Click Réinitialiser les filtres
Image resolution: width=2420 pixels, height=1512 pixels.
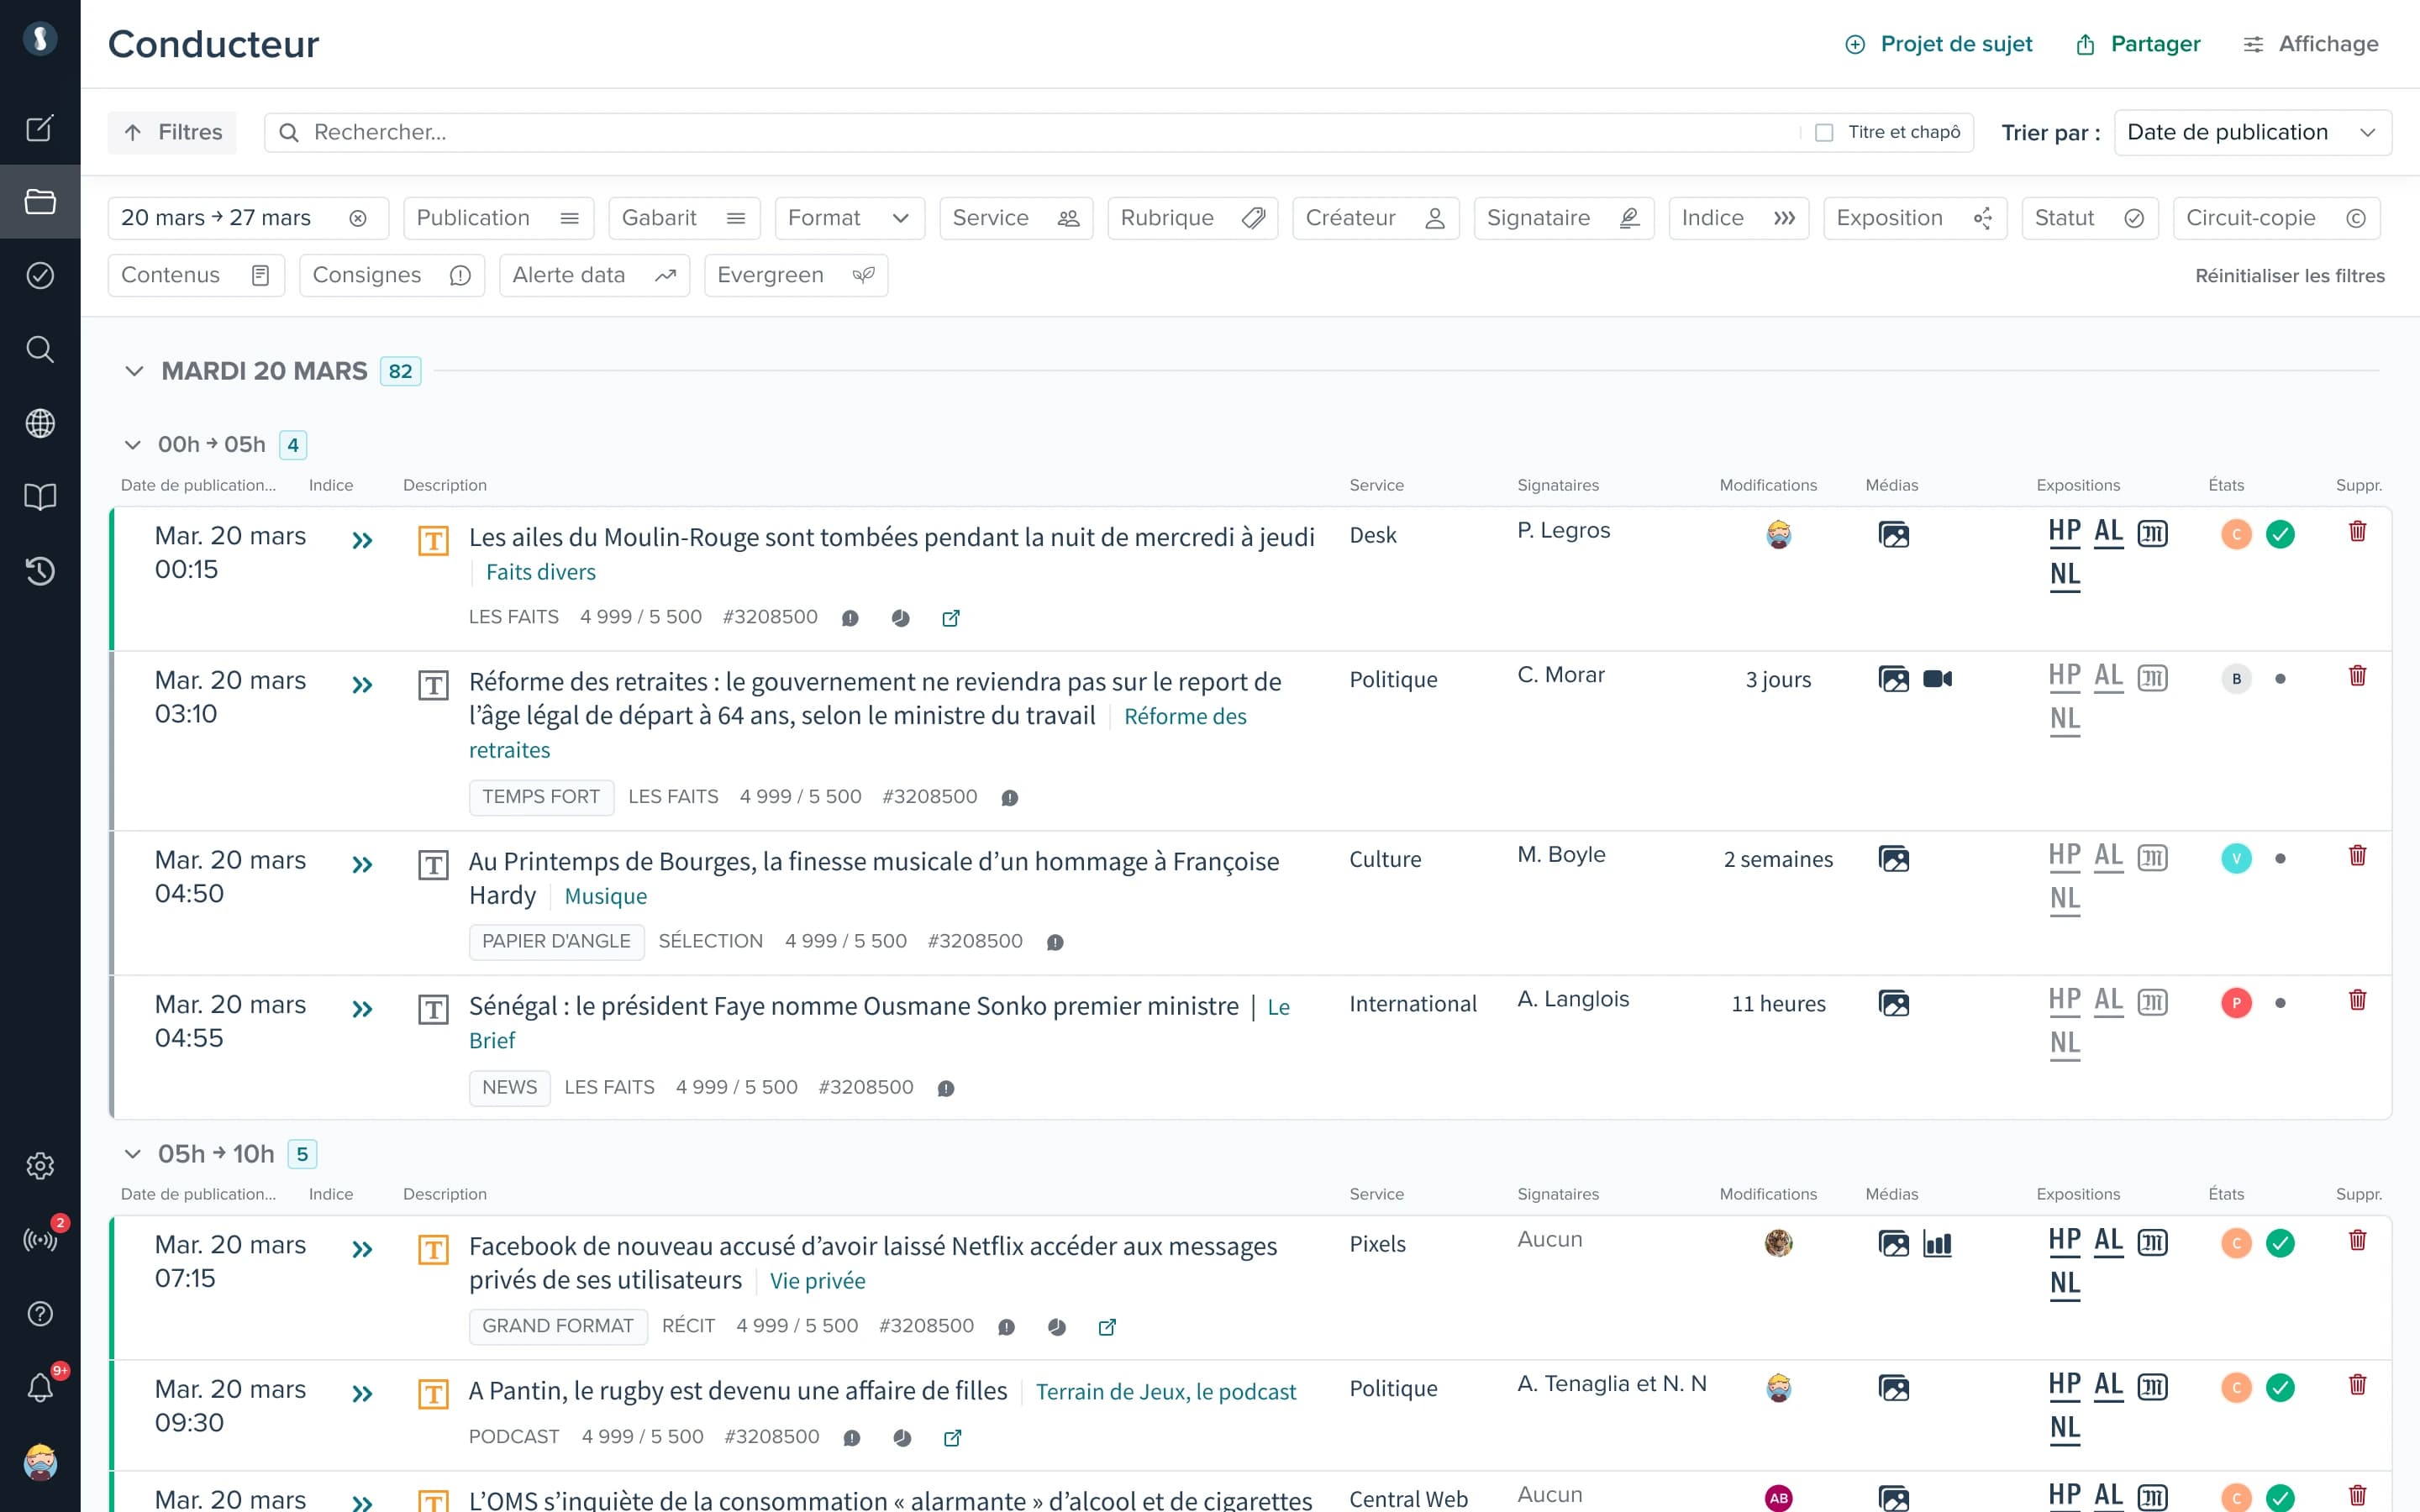coord(2289,275)
